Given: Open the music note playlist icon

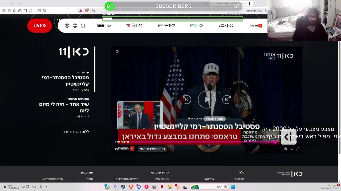Looking at the screenshot, I should 31,11.
